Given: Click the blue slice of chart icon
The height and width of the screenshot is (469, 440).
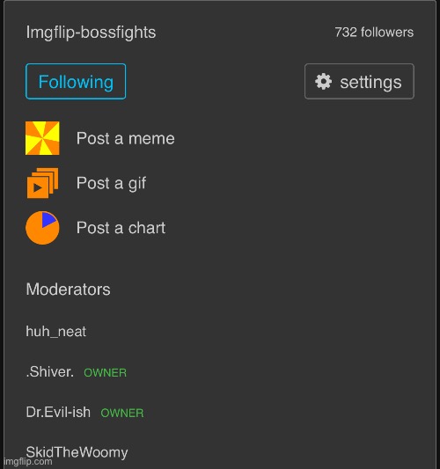Looking at the screenshot, I should (x=48, y=219).
